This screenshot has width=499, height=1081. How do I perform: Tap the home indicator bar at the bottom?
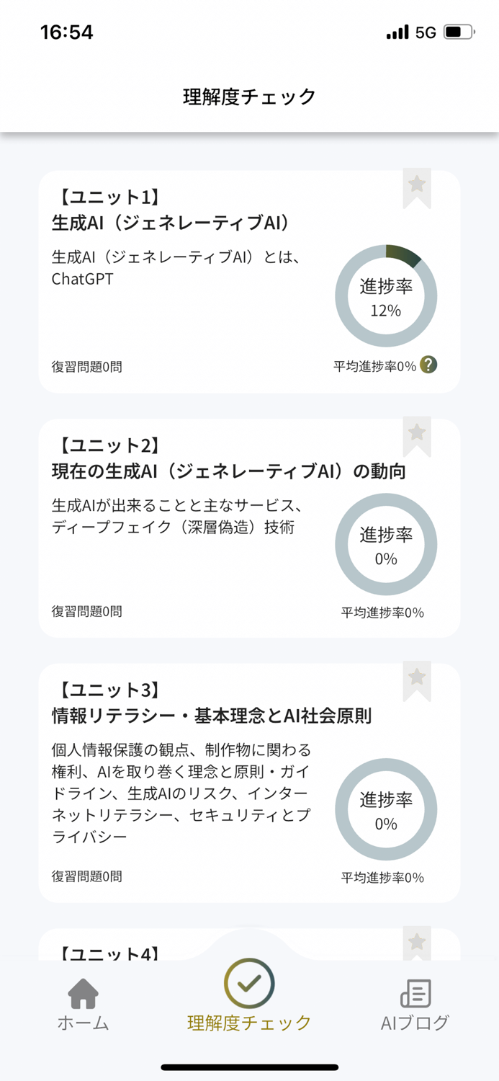click(249, 1066)
